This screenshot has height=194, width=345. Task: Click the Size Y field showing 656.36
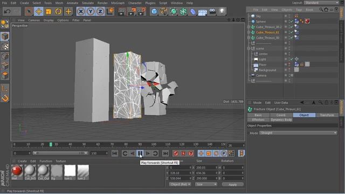click(206, 173)
